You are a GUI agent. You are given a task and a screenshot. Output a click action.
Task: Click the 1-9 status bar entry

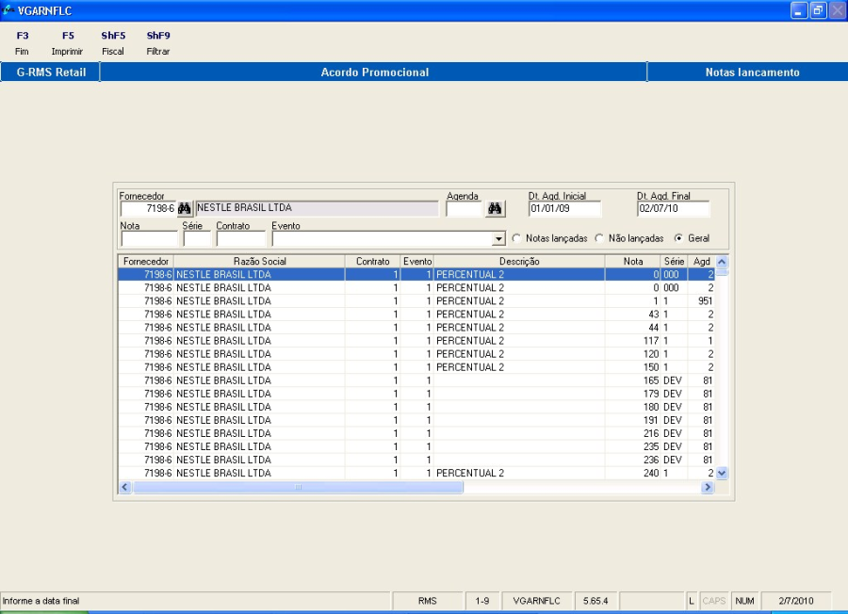click(x=481, y=601)
